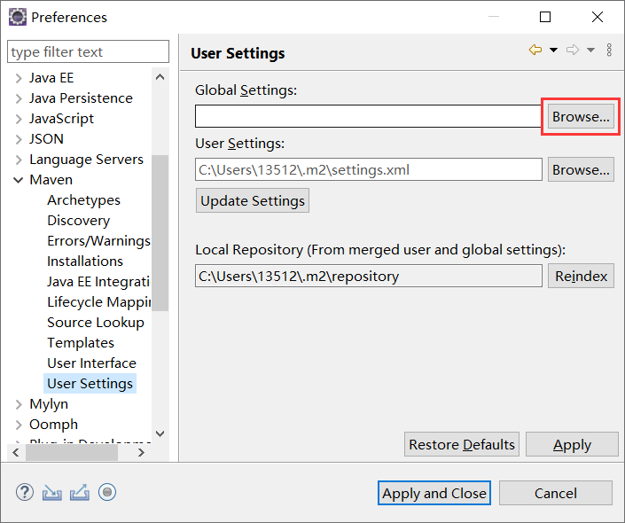Click the import preferences icon
This screenshot has width=625, height=523.
(x=51, y=493)
